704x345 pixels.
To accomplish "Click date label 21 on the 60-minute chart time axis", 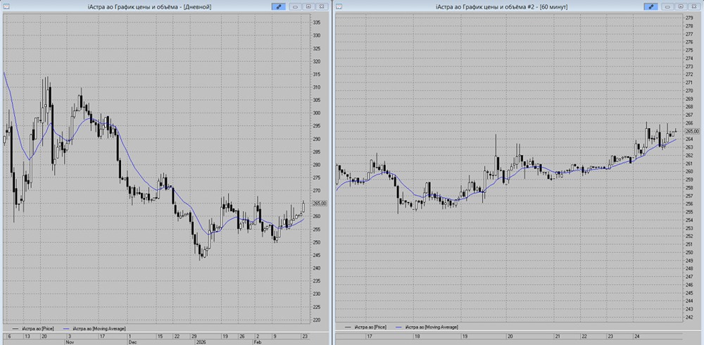I will 557,336.
